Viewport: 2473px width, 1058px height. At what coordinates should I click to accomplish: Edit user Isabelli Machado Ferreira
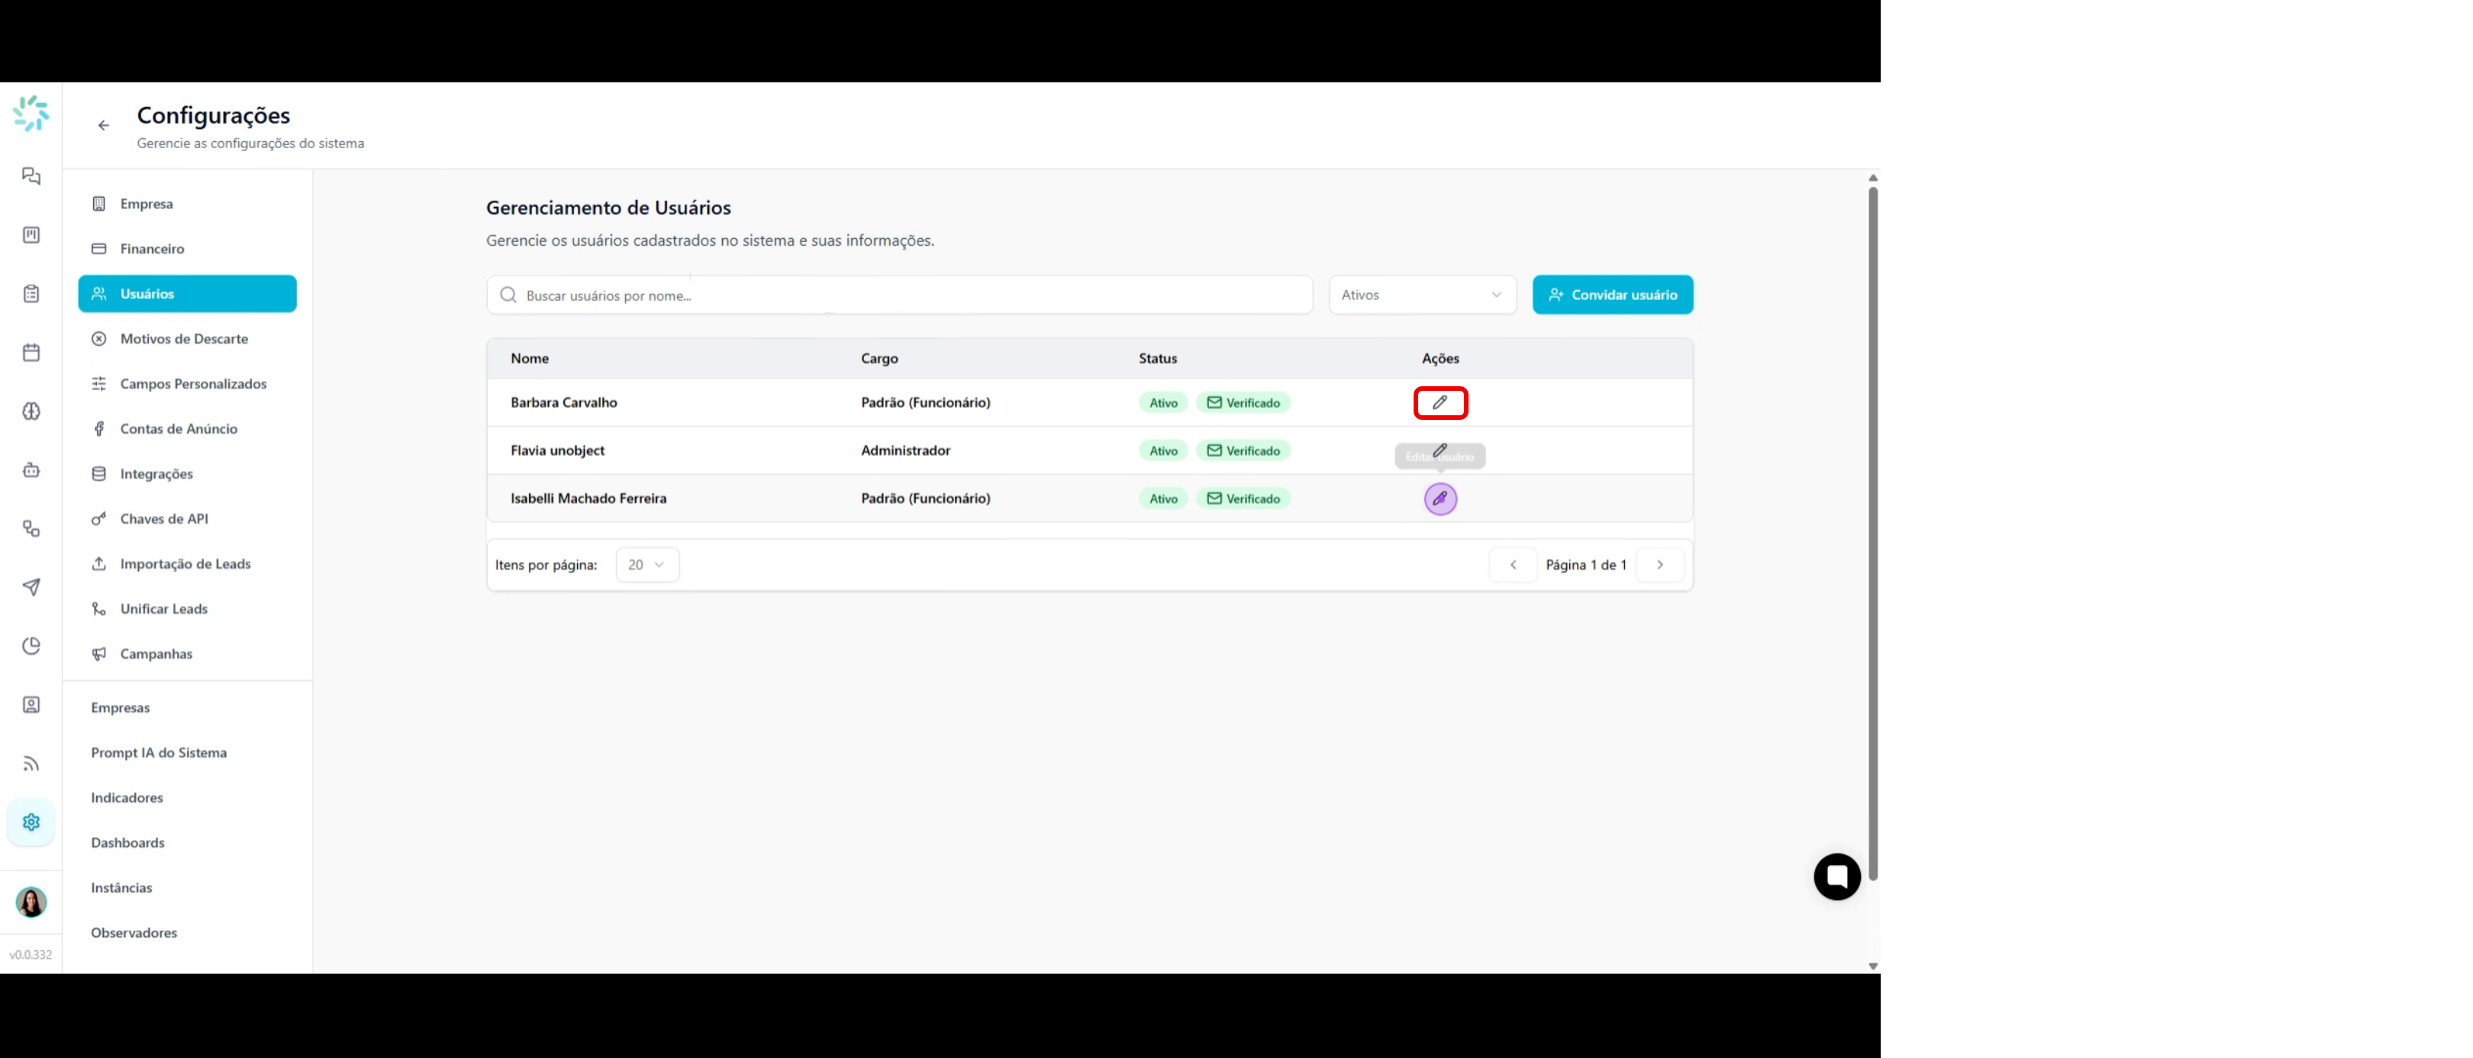pyautogui.click(x=1440, y=498)
